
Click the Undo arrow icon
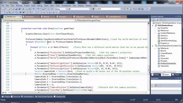point(34,9)
